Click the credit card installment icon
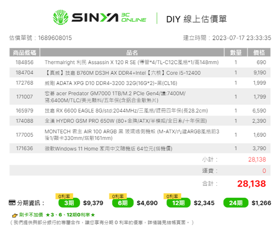The width and height of the screenshot is (280, 234). coord(12,203)
